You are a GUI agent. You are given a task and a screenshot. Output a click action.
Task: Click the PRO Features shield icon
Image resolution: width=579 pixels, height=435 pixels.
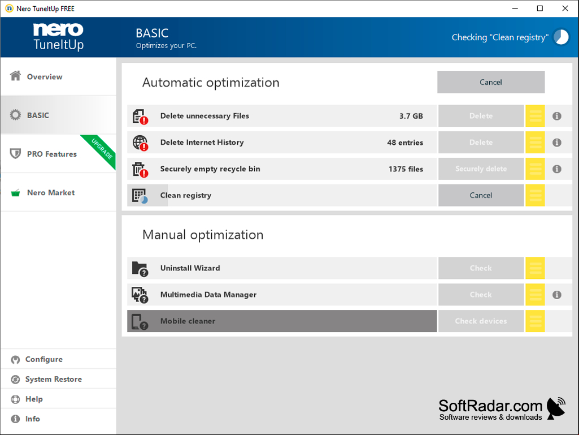[x=15, y=153]
